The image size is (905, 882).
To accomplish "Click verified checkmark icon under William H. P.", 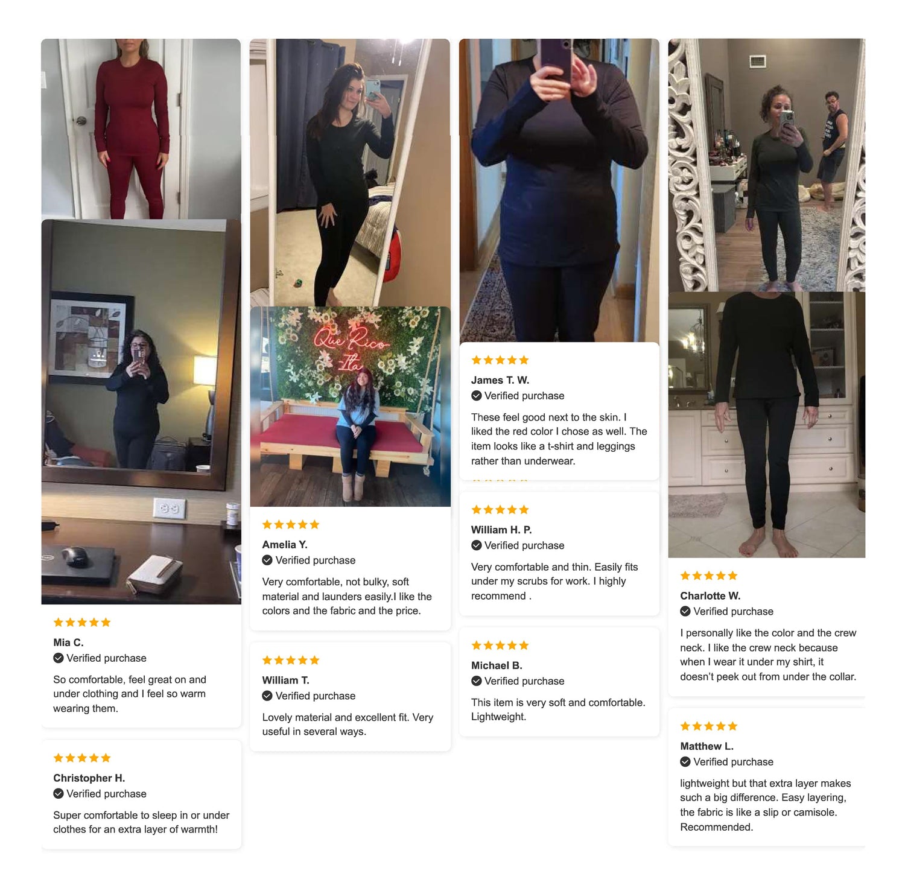I will coord(477,545).
